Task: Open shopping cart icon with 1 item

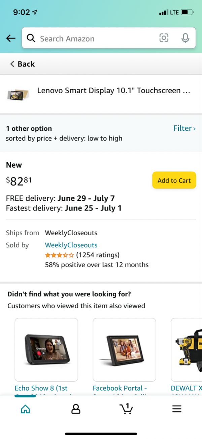Action: 126,409
